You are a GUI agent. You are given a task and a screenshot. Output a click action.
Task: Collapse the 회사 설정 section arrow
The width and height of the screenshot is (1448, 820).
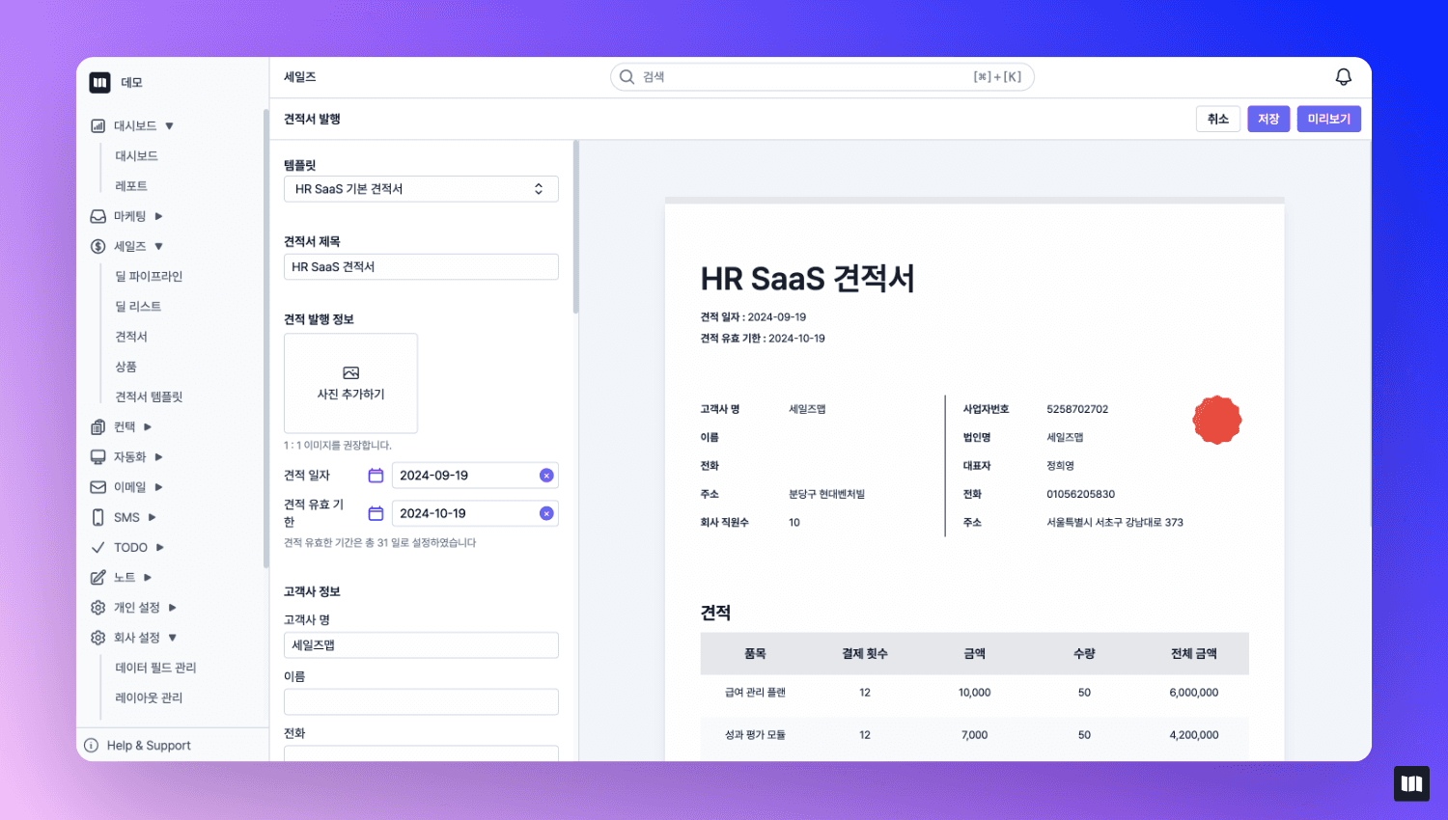[x=173, y=638]
